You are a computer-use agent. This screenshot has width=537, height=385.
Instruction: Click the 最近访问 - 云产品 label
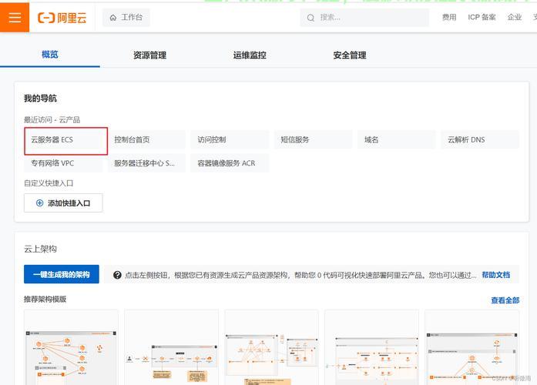click(x=52, y=120)
